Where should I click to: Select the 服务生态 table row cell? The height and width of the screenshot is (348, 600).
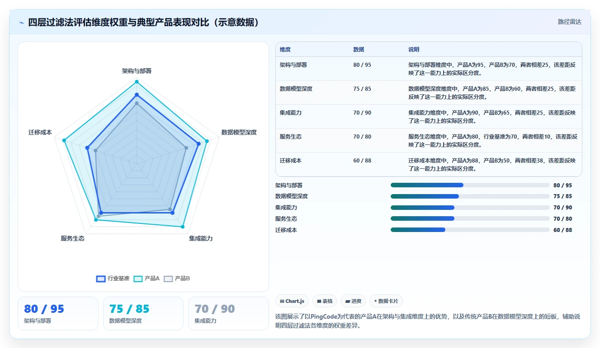point(291,137)
